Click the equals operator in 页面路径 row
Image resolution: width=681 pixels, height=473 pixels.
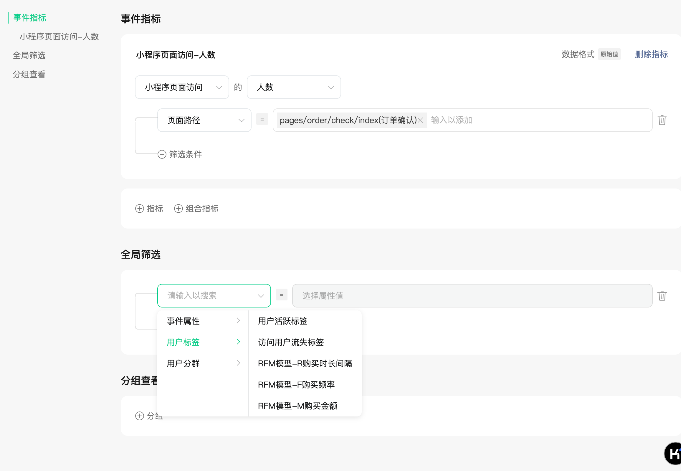click(x=262, y=120)
